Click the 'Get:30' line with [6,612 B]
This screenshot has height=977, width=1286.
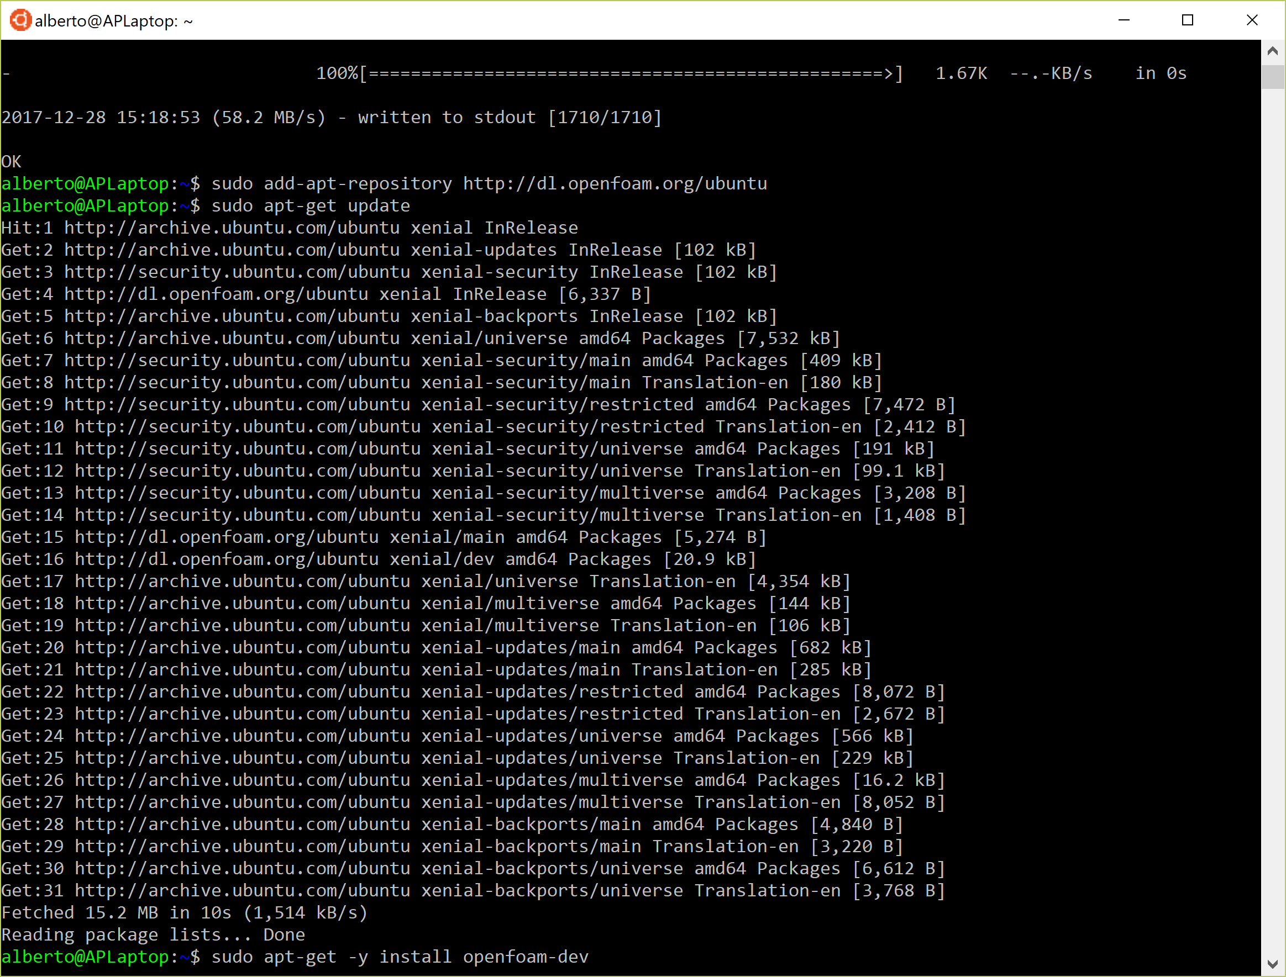[x=473, y=869]
